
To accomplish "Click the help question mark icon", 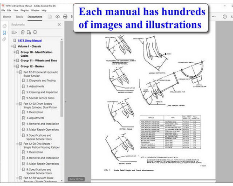I will click(225, 17).
